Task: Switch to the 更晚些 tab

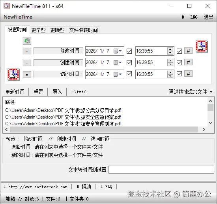Action: tap(57, 30)
